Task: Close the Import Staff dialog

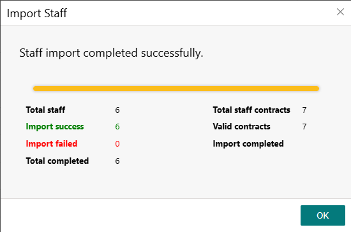Action: [x=340, y=12]
